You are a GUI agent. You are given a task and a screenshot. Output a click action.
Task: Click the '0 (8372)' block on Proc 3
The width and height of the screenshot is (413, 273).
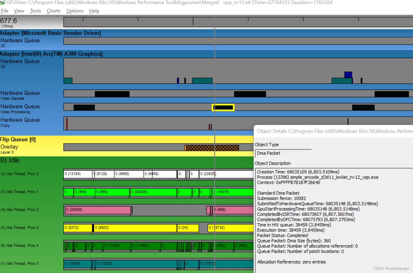(78, 228)
